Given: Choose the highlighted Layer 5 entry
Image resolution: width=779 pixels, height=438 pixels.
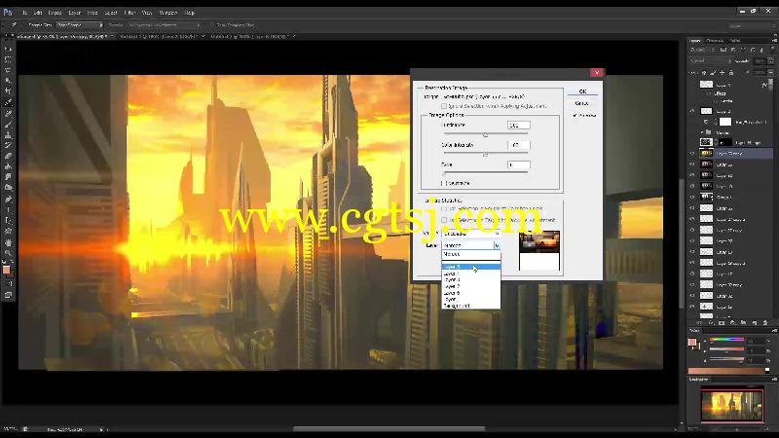Looking at the screenshot, I should coord(471,267).
